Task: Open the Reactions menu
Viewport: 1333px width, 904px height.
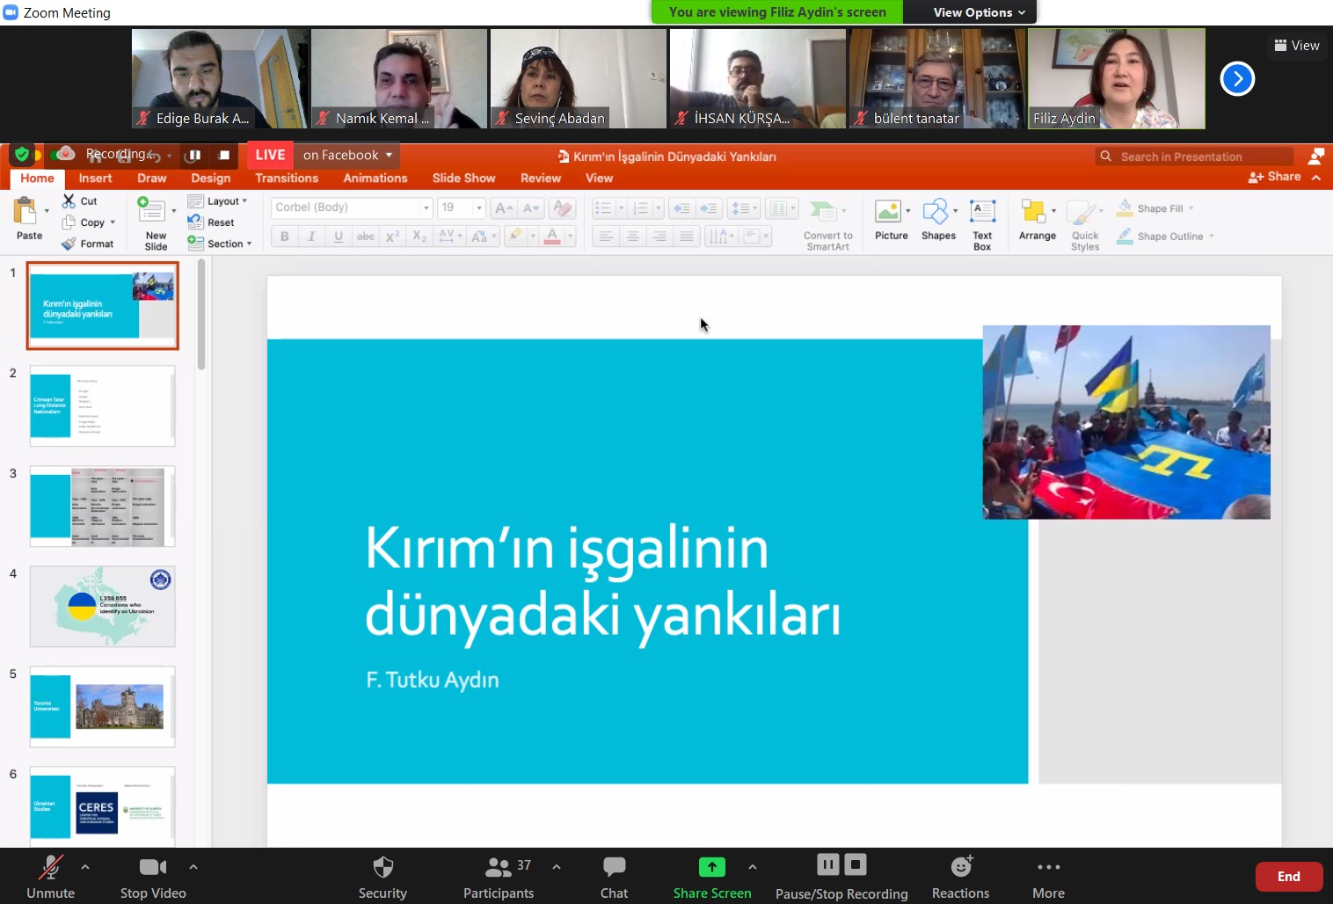Action: tap(960, 878)
